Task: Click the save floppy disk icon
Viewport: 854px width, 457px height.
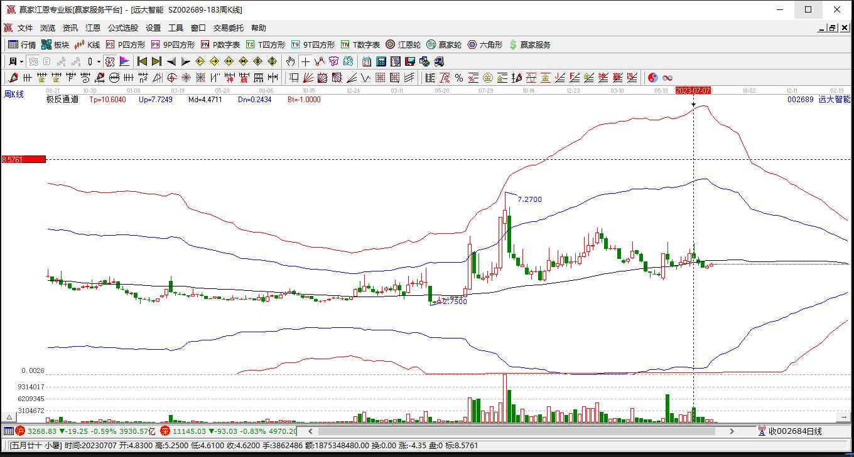Action: coord(410,61)
